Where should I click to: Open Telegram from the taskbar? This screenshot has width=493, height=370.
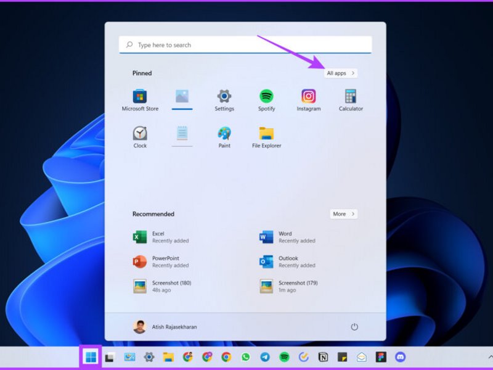tap(265, 357)
